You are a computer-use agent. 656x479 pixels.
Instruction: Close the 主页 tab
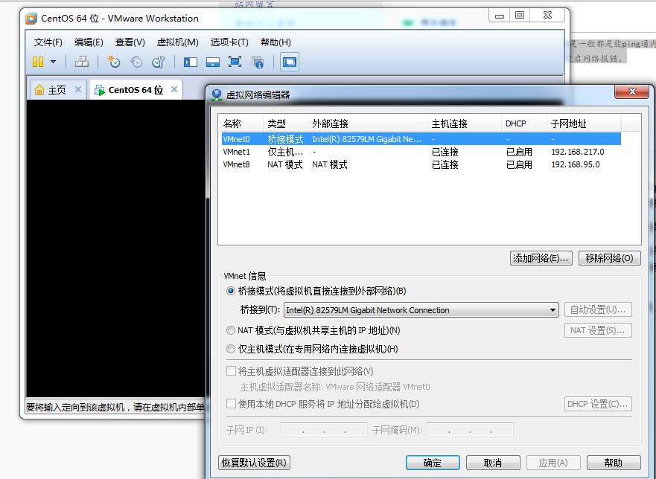tap(78, 89)
